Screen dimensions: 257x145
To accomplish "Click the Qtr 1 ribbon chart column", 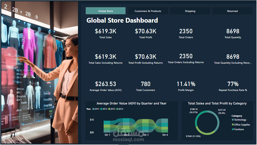I will (107, 127).
